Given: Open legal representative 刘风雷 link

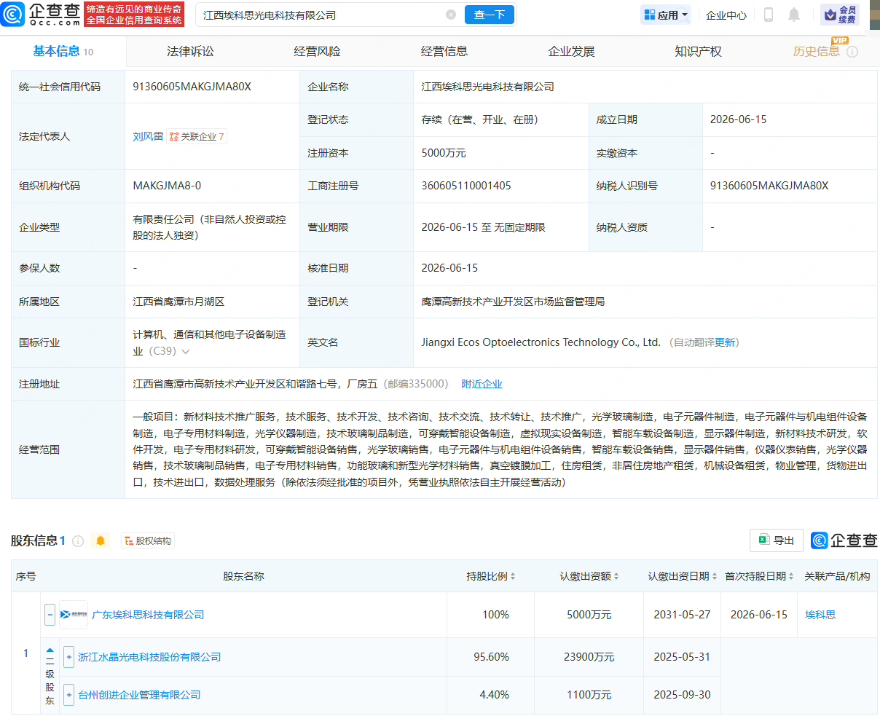Looking at the screenshot, I should [148, 136].
